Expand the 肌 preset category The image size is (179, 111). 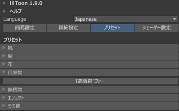pyautogui.click(x=10, y=48)
